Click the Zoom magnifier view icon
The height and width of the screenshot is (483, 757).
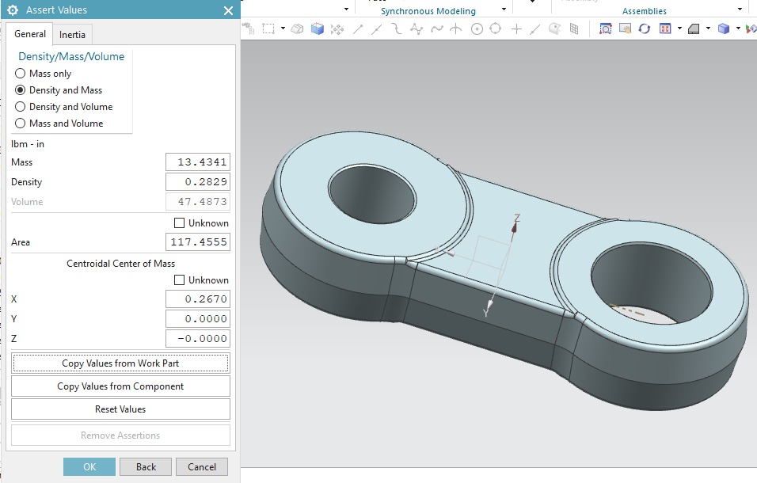(x=606, y=29)
